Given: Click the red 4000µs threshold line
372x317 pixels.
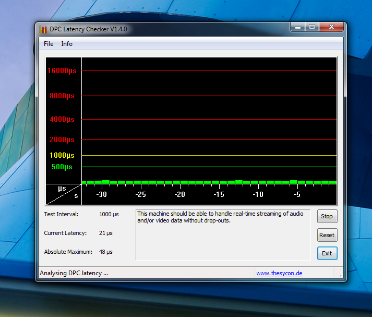Looking at the screenshot, I should (209, 120).
